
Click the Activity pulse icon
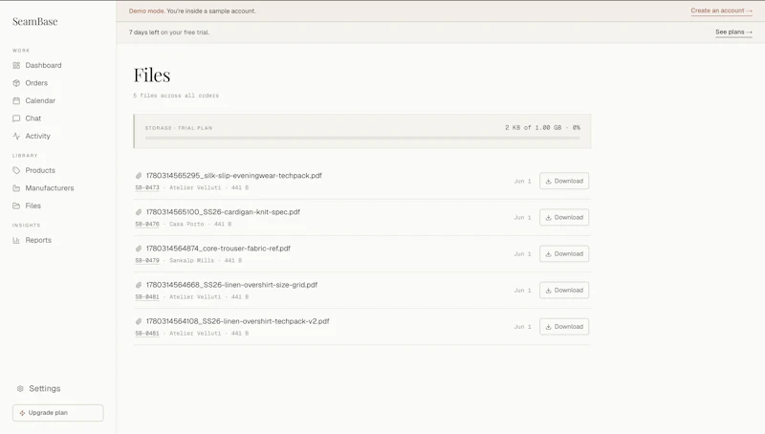(16, 136)
